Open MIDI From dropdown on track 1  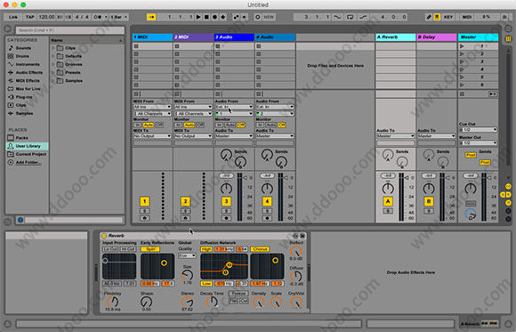pyautogui.click(x=152, y=107)
